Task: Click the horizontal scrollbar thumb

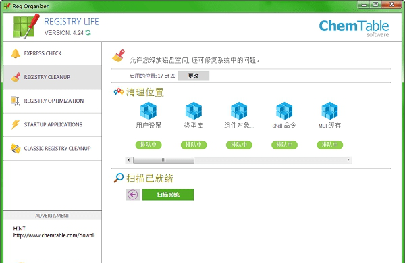Action: [163, 160]
